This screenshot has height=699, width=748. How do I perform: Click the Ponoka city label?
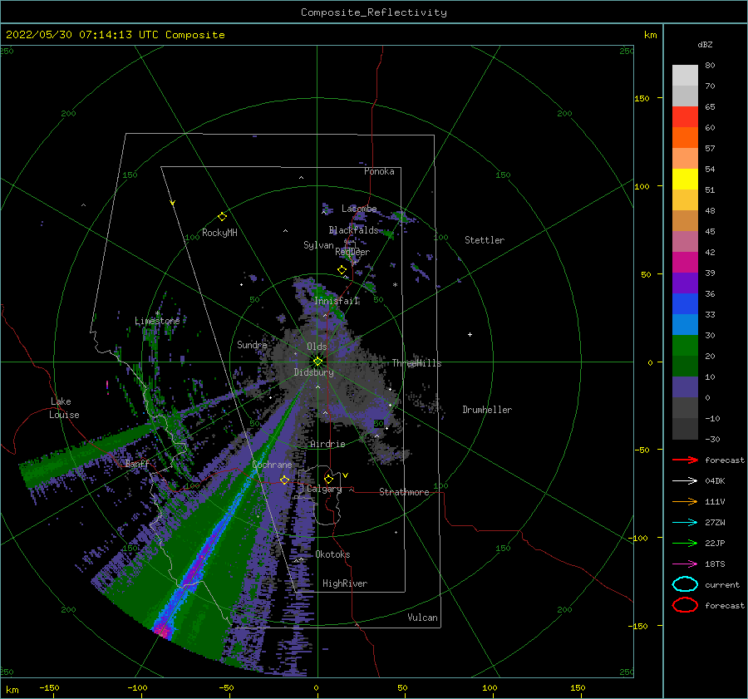(x=379, y=171)
